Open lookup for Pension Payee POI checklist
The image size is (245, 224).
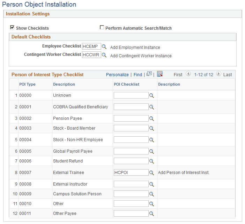point(151,118)
